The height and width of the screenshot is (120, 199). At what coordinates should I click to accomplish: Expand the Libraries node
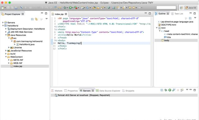point(9,47)
